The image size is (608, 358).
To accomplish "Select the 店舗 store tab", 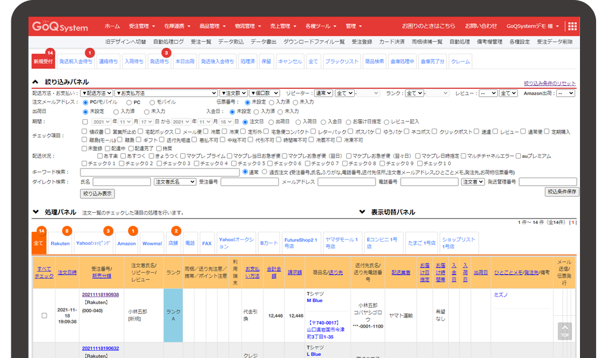I will (x=173, y=243).
